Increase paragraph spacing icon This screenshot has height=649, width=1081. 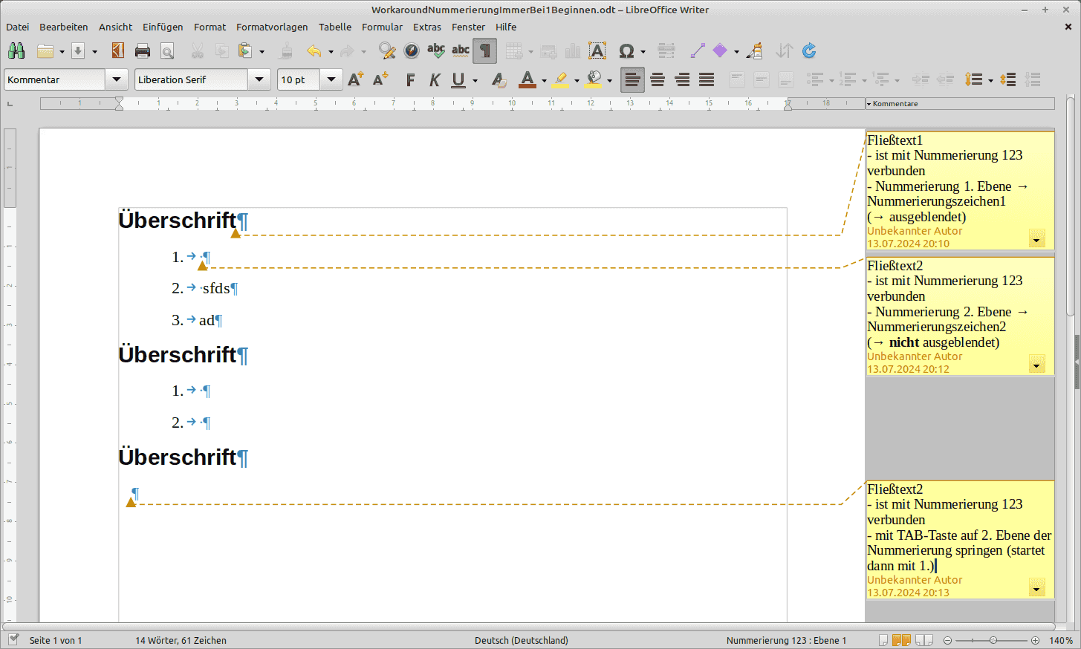(x=1008, y=79)
